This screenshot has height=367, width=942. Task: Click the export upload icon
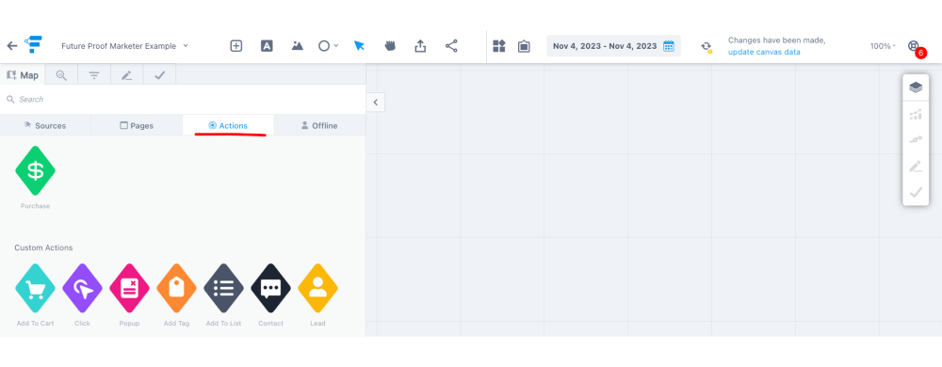420,45
